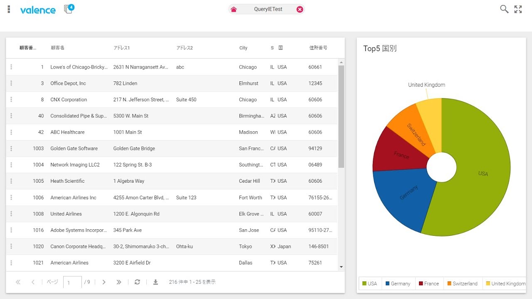
Task: Open row menu for Canon Corporate Headquarters
Action: point(11,246)
